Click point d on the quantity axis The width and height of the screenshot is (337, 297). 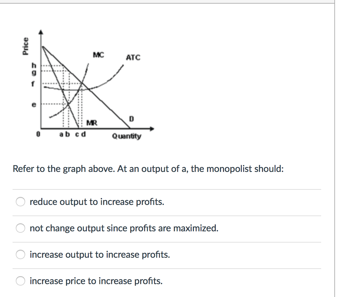[x=83, y=134]
